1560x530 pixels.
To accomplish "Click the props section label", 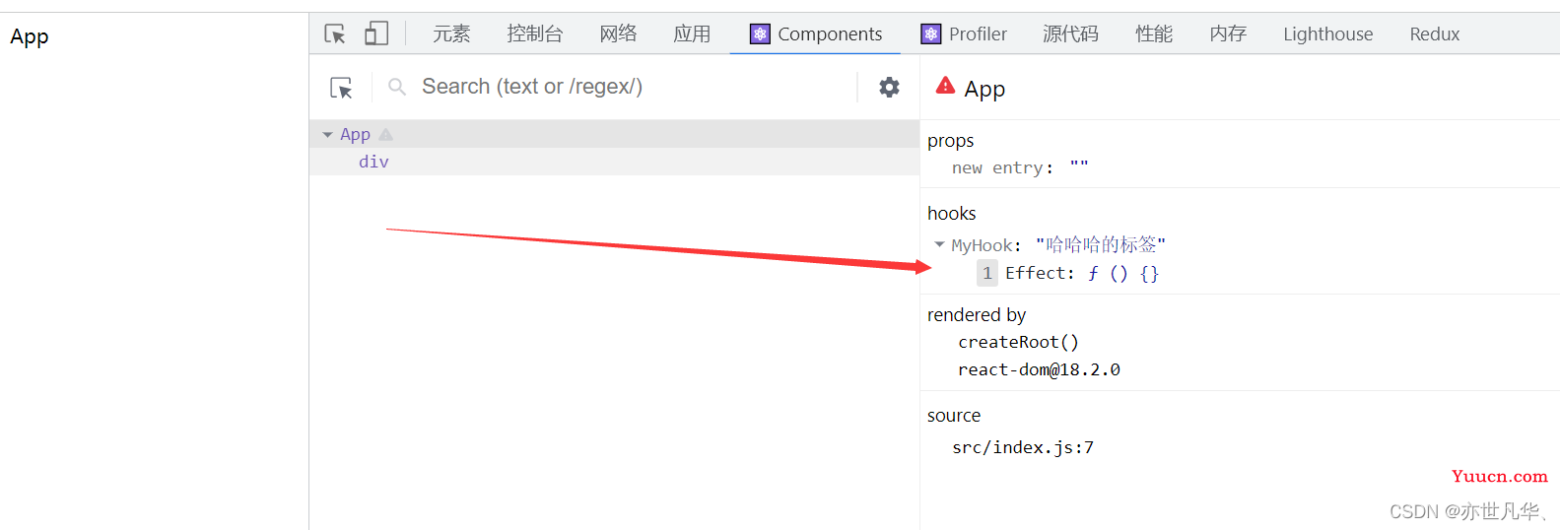I will [950, 141].
